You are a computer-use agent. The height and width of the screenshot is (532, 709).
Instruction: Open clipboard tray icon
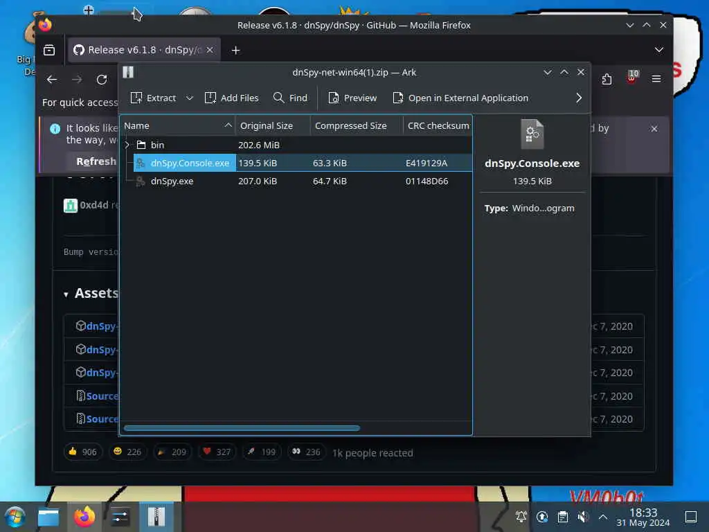(x=563, y=517)
